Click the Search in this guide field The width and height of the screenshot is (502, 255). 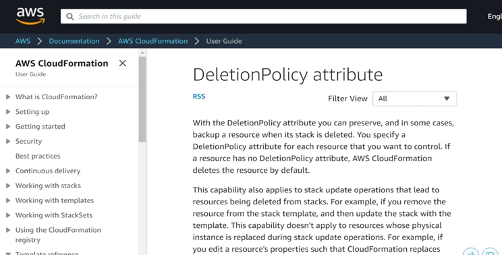pyautogui.click(x=264, y=16)
